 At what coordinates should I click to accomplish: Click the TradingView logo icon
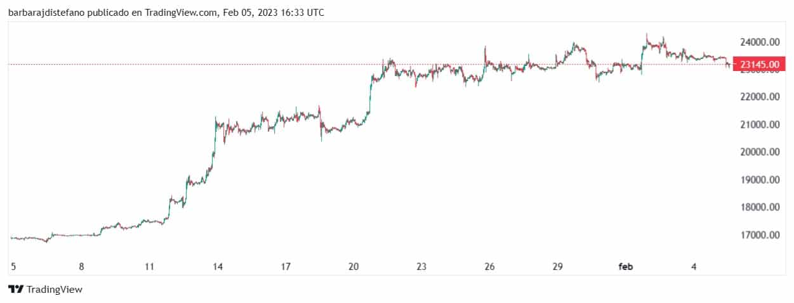tap(16, 289)
